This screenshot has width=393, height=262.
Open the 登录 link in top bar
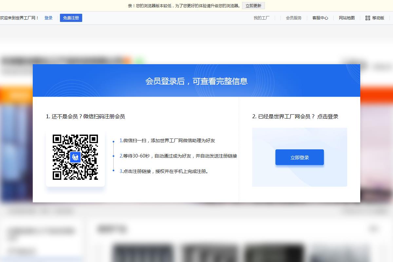coord(48,18)
